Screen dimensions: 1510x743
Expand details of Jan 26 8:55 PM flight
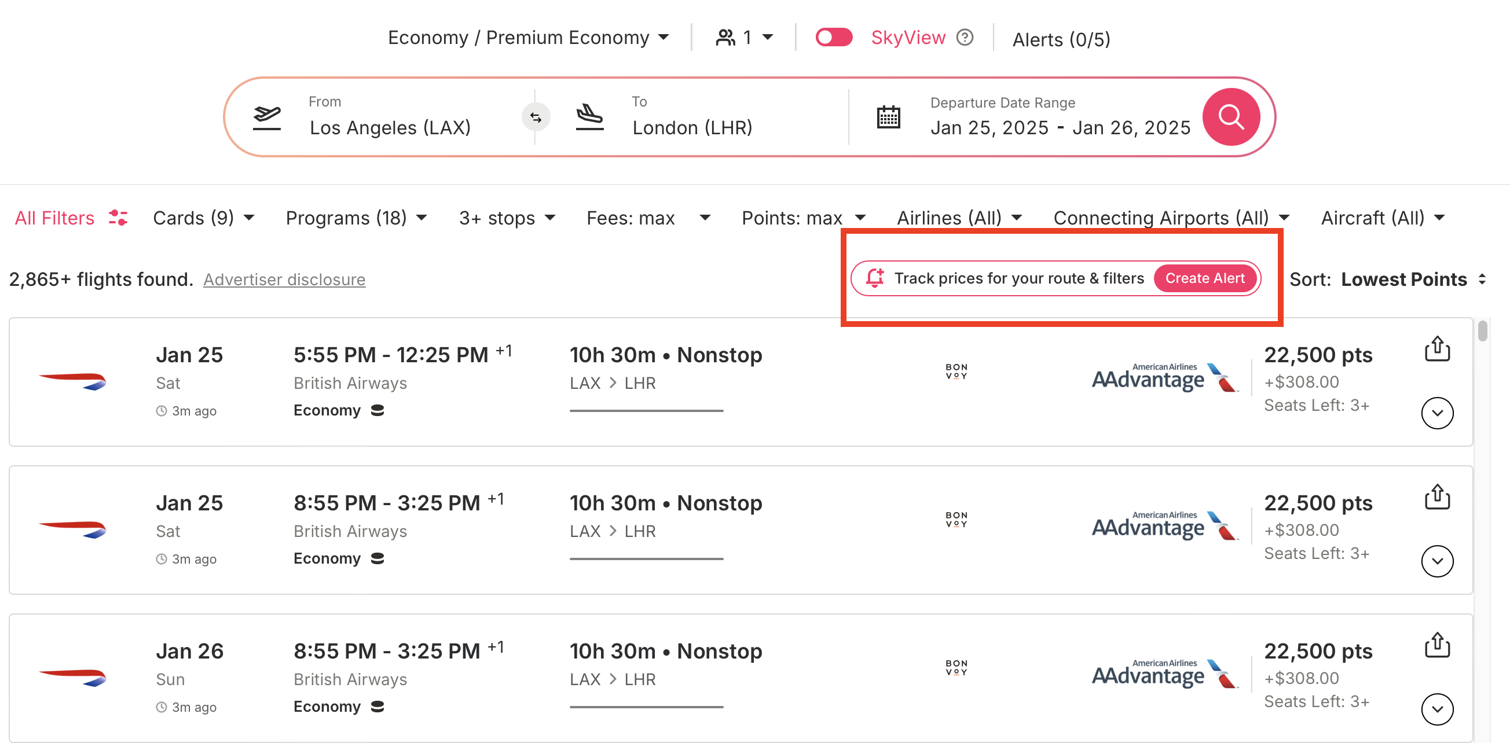click(x=1436, y=709)
